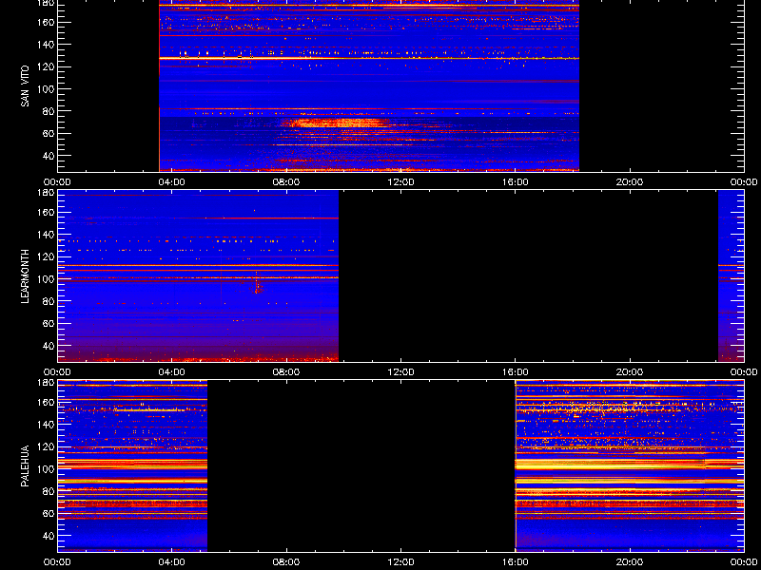The height and width of the screenshot is (570, 761).
Task: Select the 100 frequency tick on San Vito axis
Action: [x=47, y=89]
